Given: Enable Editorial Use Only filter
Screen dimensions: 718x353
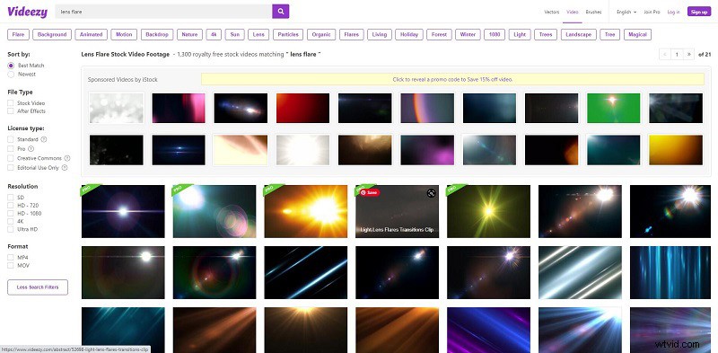Looking at the screenshot, I should coord(11,168).
